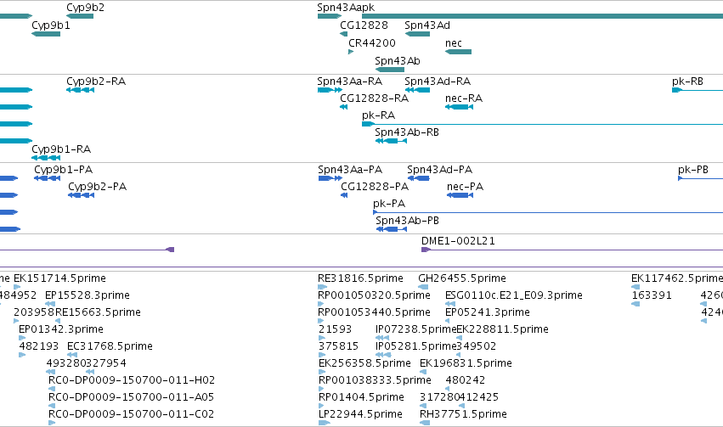Click the 480242 feature label

tap(466, 380)
